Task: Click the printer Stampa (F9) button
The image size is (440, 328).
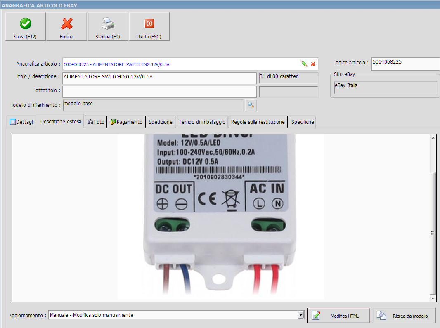Action: (108, 27)
